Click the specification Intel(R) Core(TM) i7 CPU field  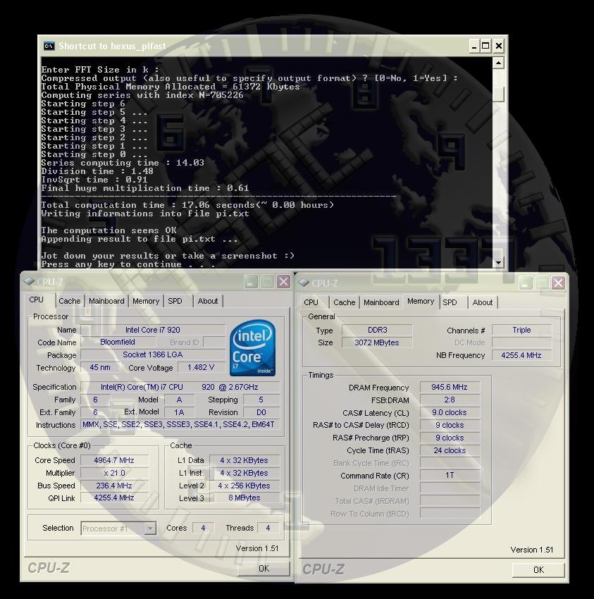(x=180, y=387)
